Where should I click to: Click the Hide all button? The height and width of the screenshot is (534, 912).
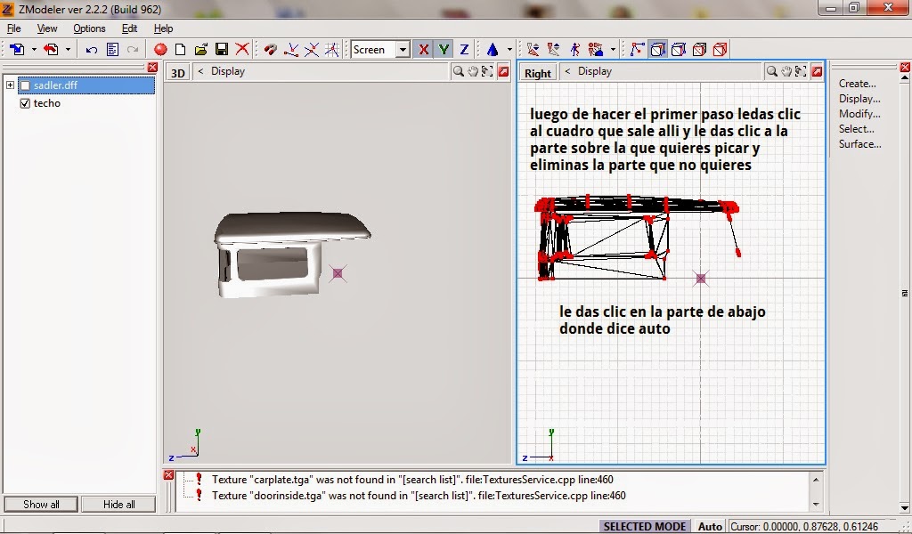[118, 505]
